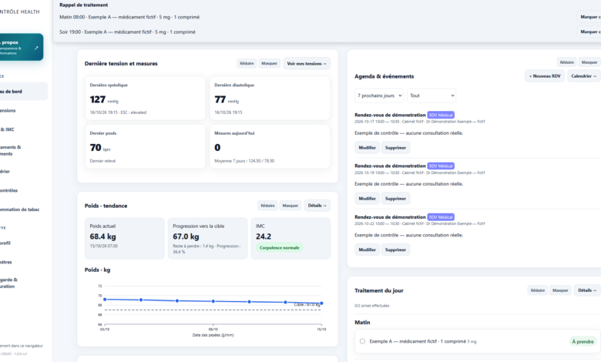Screen dimensions: 601x362
Task: Open the 7 prochains jours dropdown
Action: [378, 96]
